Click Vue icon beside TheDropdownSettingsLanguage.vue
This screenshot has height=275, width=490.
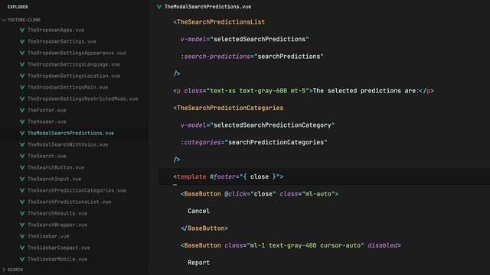(22, 64)
